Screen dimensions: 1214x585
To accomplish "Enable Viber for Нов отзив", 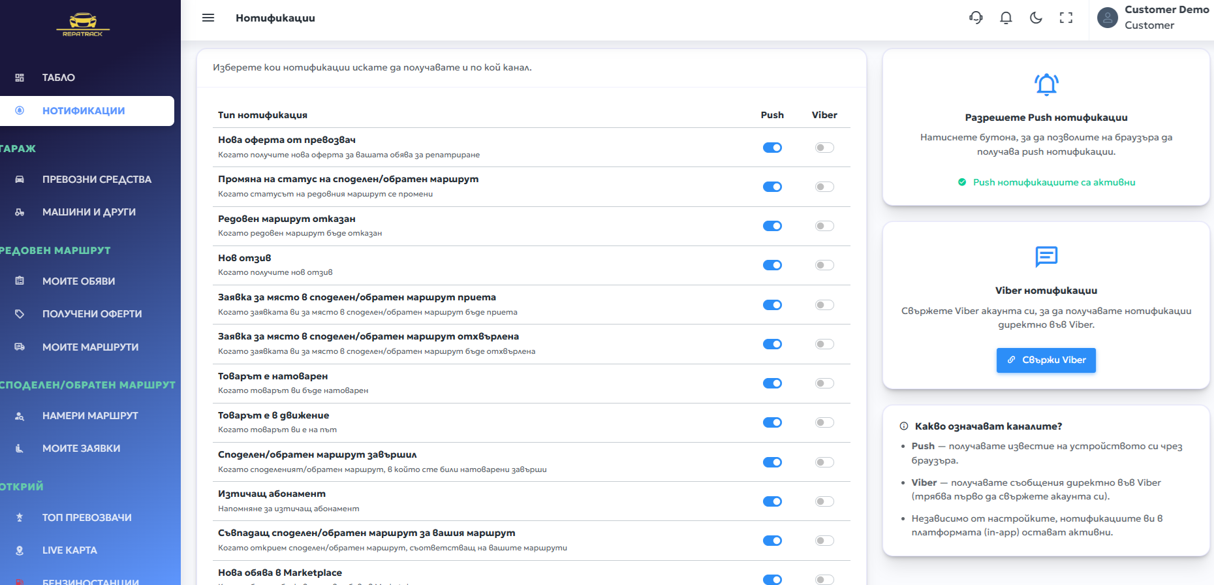I will click(x=824, y=265).
